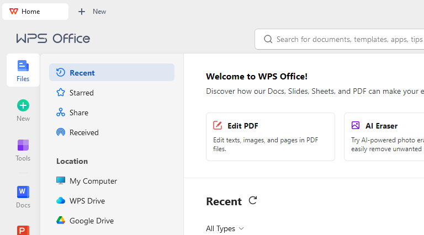Image resolution: width=424 pixels, height=235 pixels.
Task: Click the AI Eraser image icon
Action: click(356, 125)
